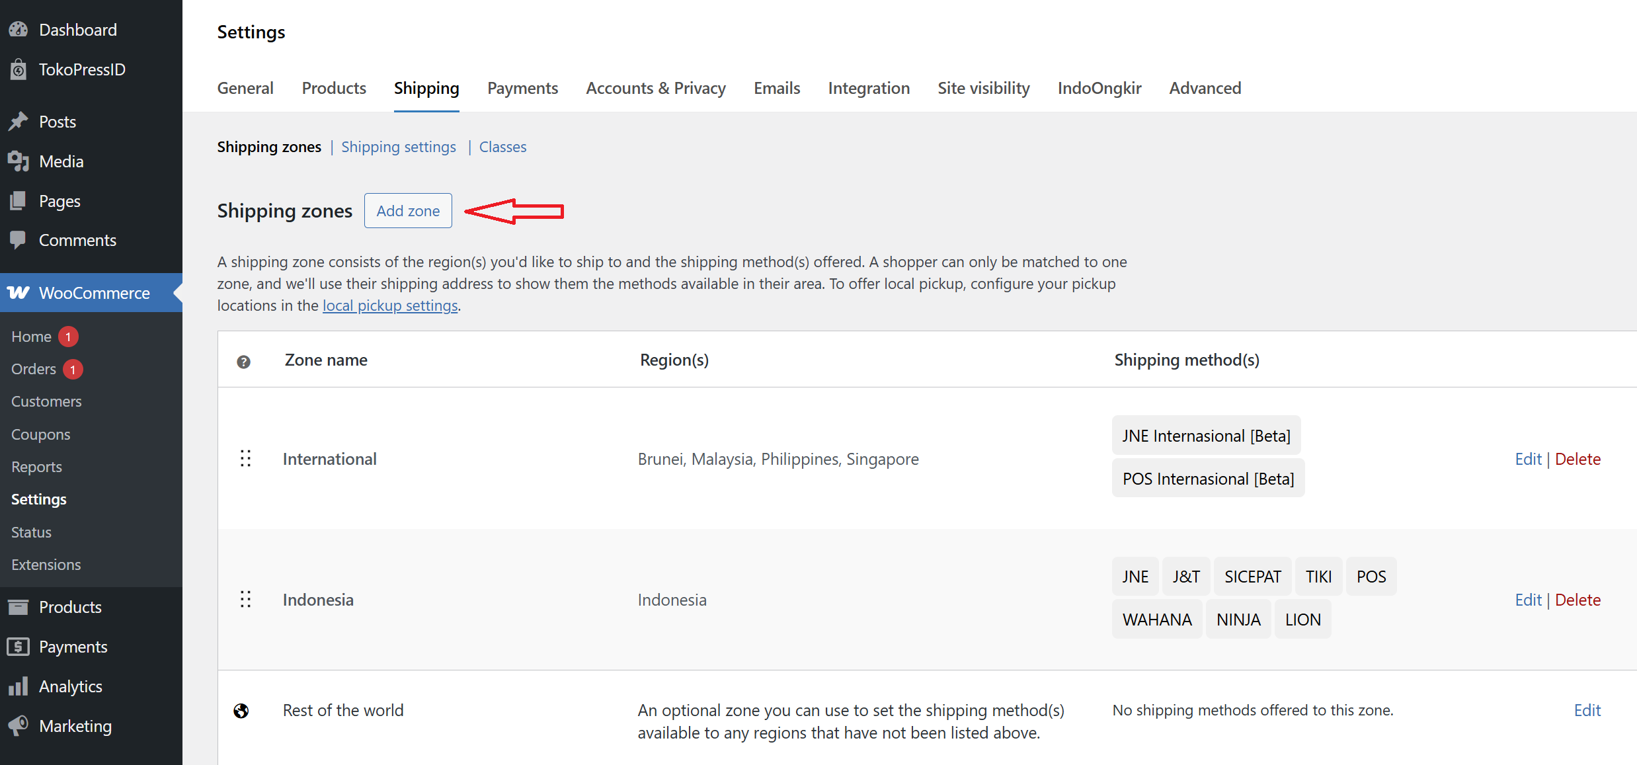The height and width of the screenshot is (765, 1637).
Task: Go to Accounts & Privacy tab
Action: [656, 88]
